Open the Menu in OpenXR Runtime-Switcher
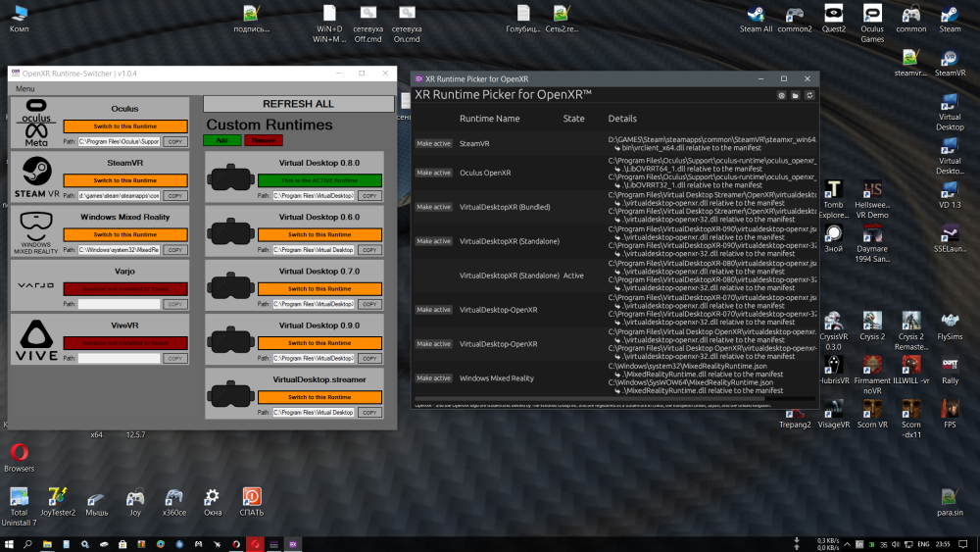Image resolution: width=980 pixels, height=552 pixels. click(x=25, y=89)
